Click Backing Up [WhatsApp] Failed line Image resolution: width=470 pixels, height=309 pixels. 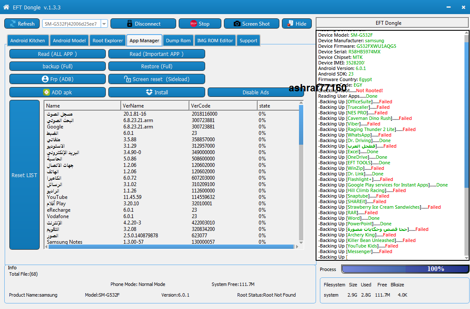[x=354, y=135]
